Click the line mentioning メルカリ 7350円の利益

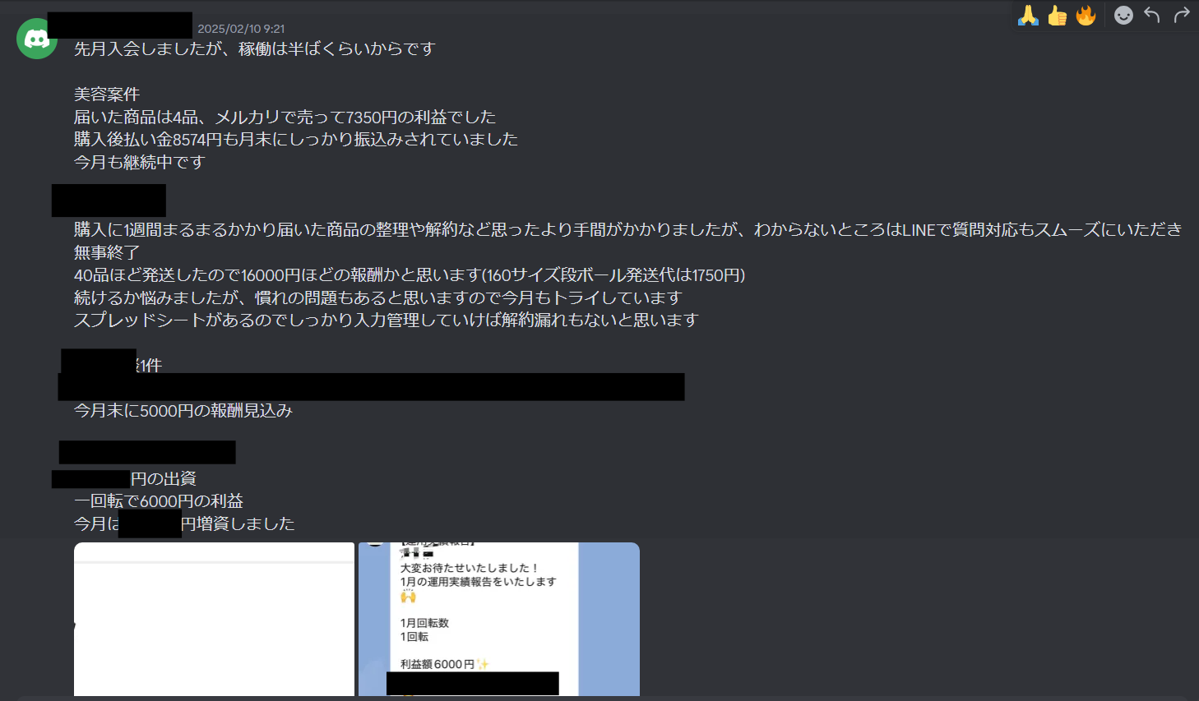[285, 118]
